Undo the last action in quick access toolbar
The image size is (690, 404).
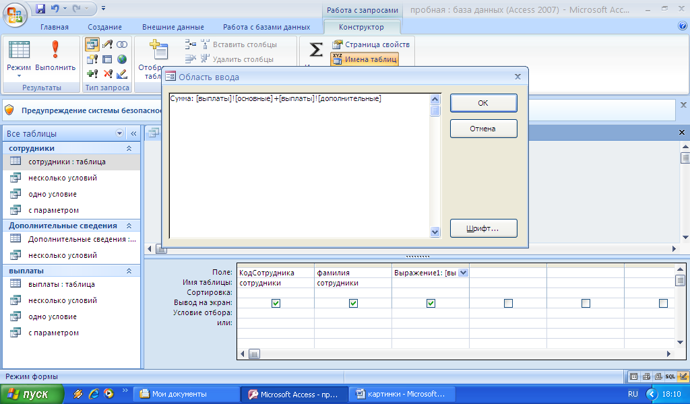[55, 8]
